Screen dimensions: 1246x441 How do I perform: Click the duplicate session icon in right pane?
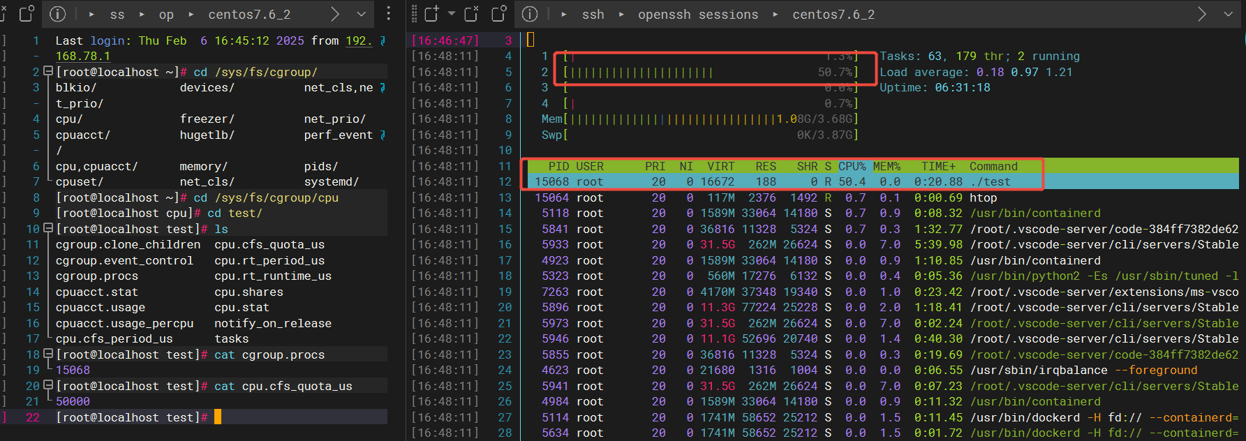point(499,14)
